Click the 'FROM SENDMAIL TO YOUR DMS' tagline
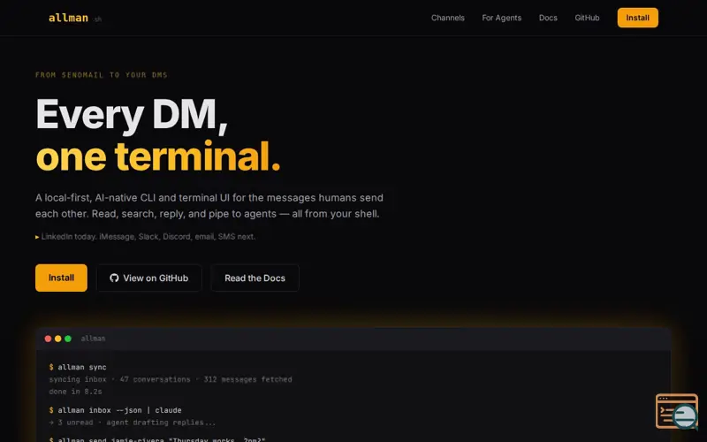The image size is (707, 442). [102, 75]
